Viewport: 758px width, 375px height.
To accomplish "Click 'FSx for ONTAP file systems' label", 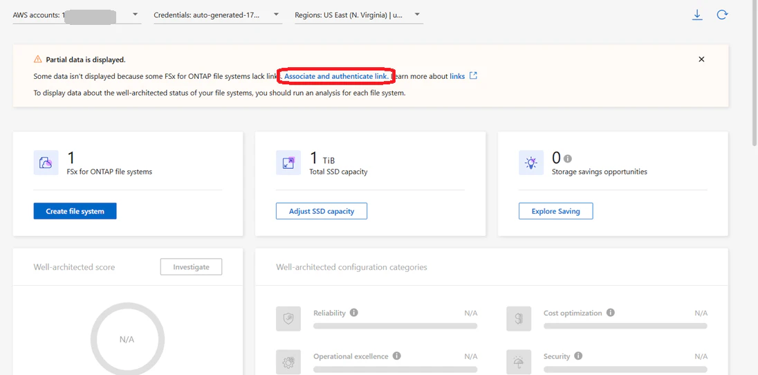I will (109, 172).
